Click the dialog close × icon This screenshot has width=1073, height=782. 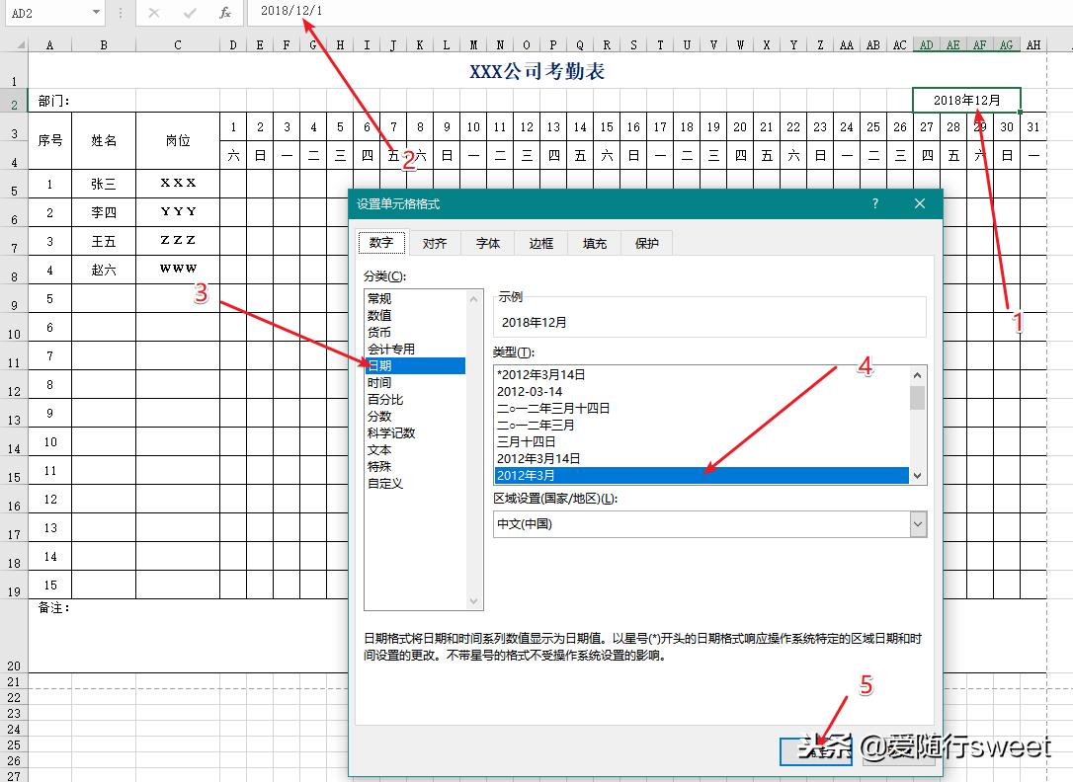[920, 203]
